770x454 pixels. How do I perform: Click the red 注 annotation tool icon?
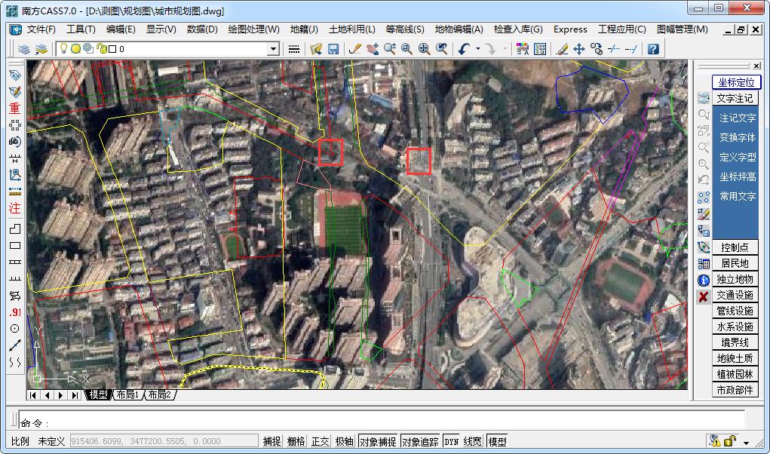tap(14, 208)
